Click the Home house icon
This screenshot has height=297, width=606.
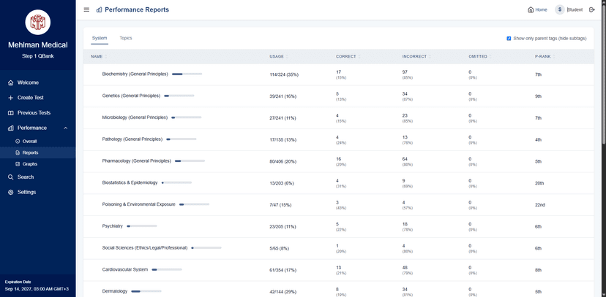tap(531, 9)
